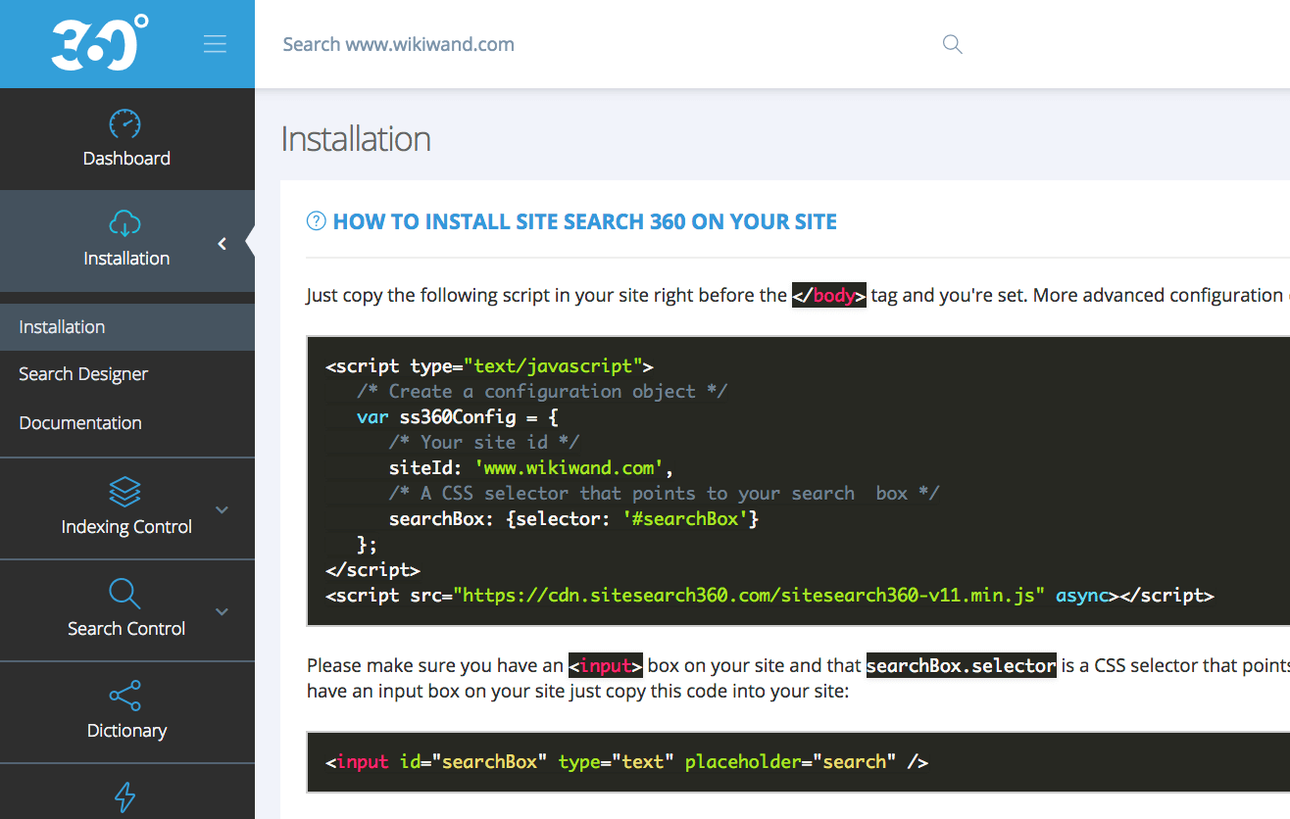Click placeholder="search" attribute in snippet
The image size is (1290, 819).
tap(790, 761)
